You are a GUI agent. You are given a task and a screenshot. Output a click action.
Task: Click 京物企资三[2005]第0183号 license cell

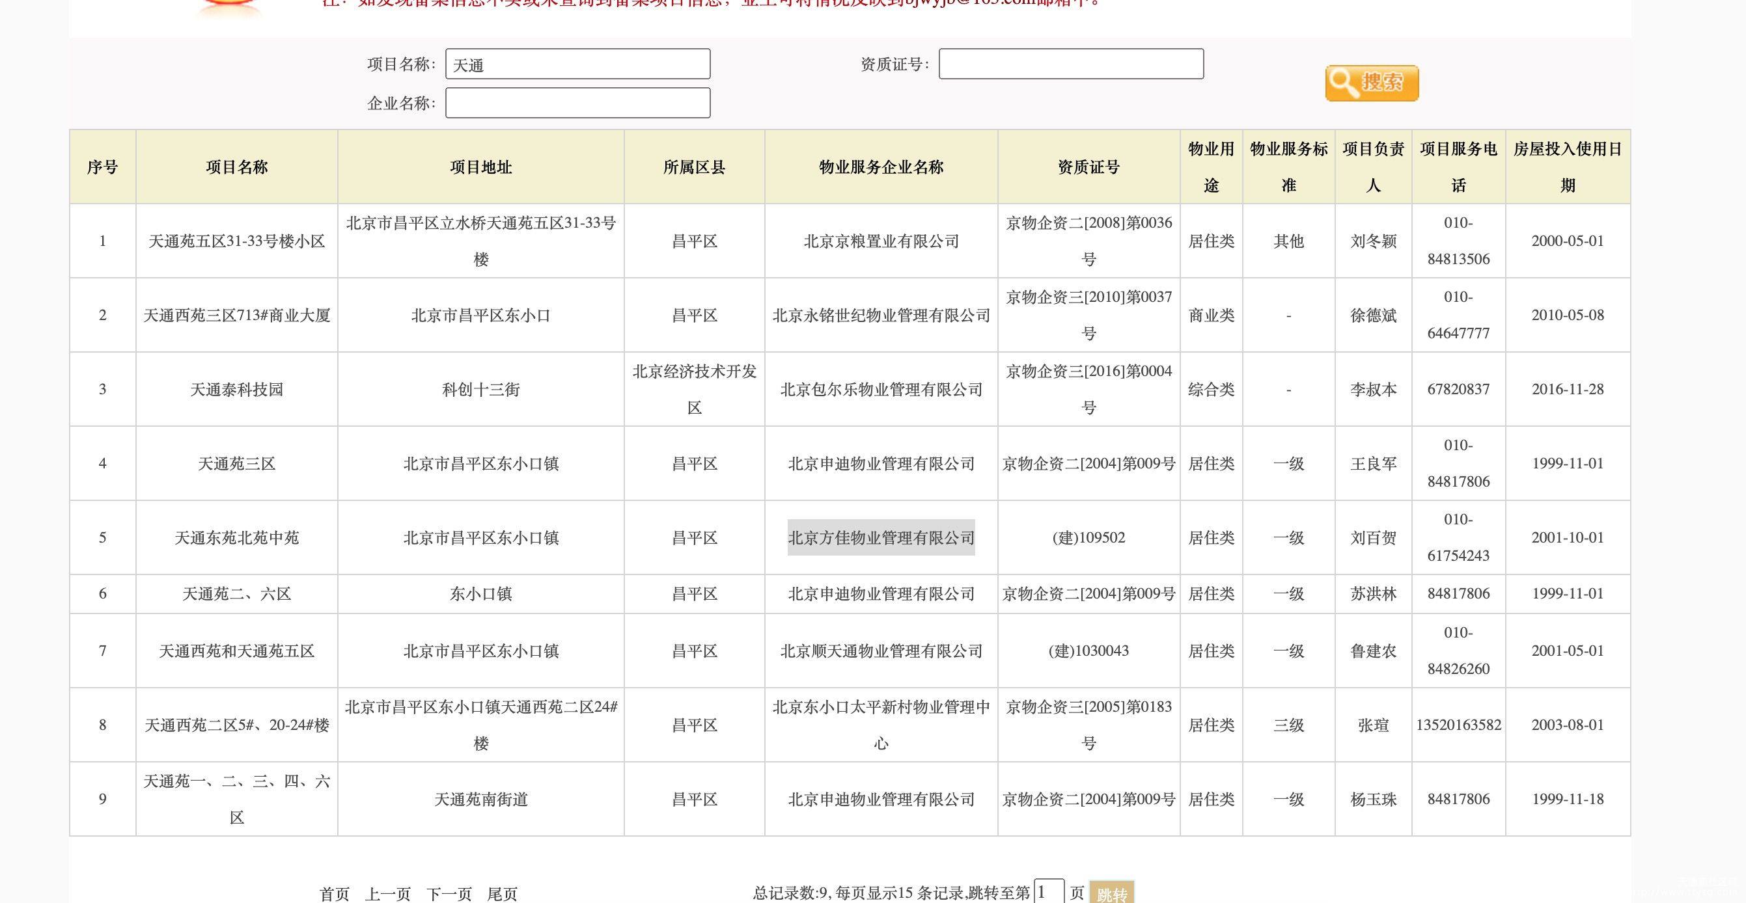tap(1088, 725)
